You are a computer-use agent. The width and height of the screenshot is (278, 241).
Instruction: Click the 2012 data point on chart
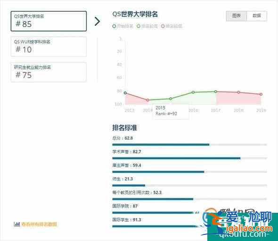[x=125, y=93]
